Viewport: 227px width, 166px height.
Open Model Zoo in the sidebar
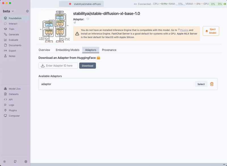coord(14,89)
